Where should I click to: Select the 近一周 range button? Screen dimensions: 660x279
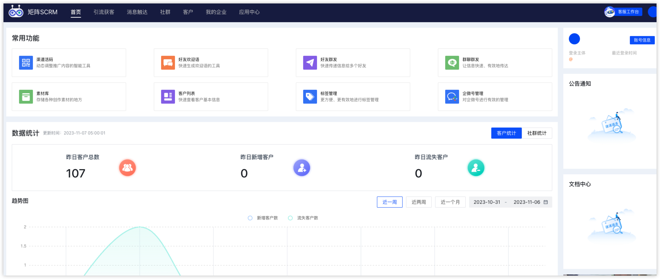coord(390,202)
